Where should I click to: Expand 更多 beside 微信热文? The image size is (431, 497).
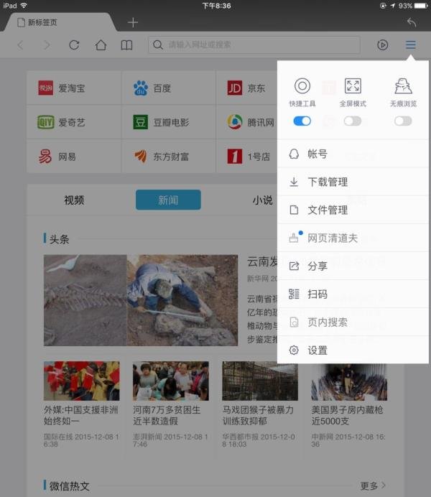(x=373, y=486)
